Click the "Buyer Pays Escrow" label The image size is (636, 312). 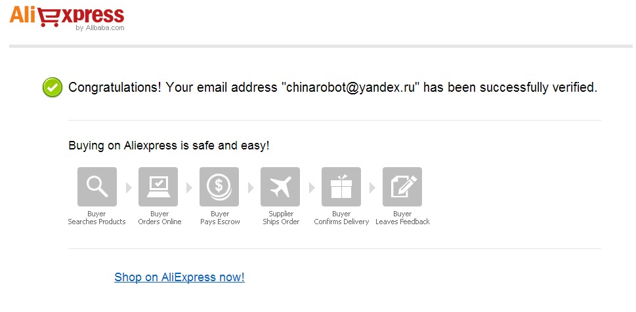220,218
